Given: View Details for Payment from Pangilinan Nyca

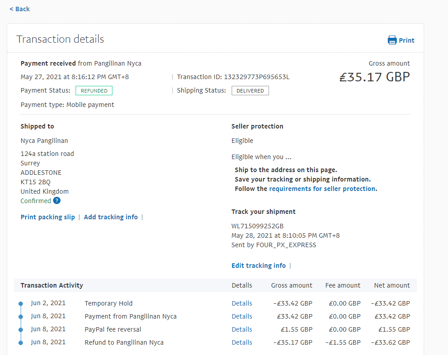Looking at the screenshot, I should pos(242,316).
